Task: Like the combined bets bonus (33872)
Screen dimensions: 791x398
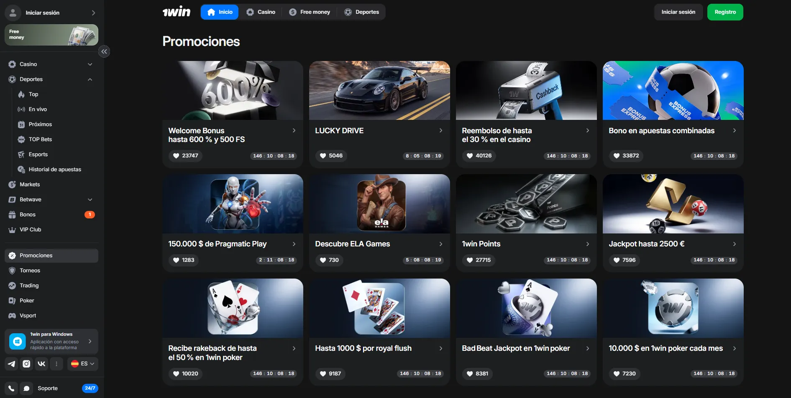Action: [626, 156]
